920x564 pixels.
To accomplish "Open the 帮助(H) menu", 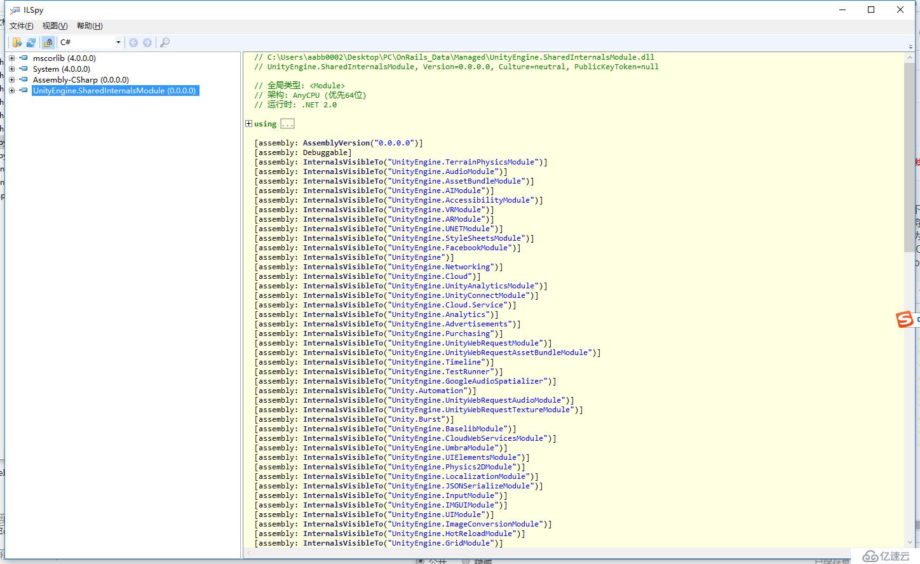I will click(90, 26).
